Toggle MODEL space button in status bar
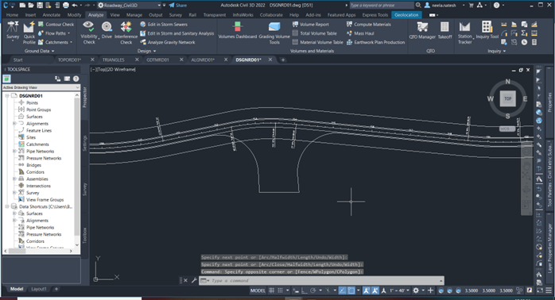This screenshot has height=300, width=555. coord(258,290)
